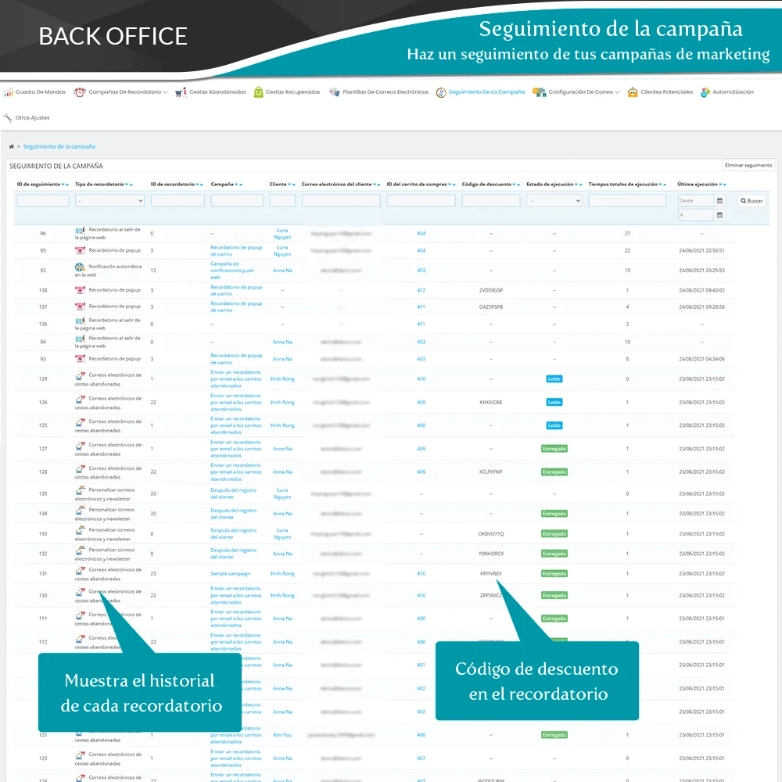Click the ID de seguimiento filter input field
This screenshot has width=782, height=782.
point(42,200)
